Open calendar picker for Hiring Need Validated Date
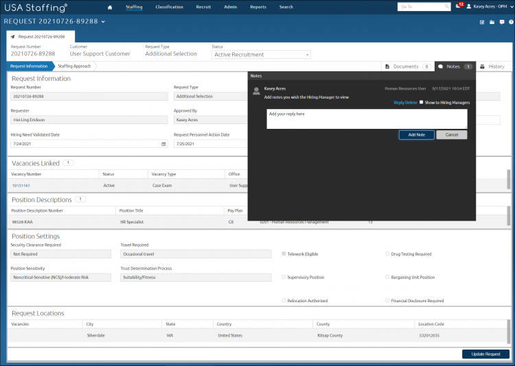Image resolution: width=515 pixels, height=366 pixels. tap(163, 144)
